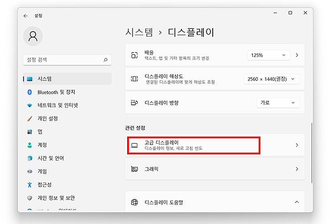This screenshot has width=330, height=224.
Task: Click the paintbrush personalization icon
Action: 30,119
